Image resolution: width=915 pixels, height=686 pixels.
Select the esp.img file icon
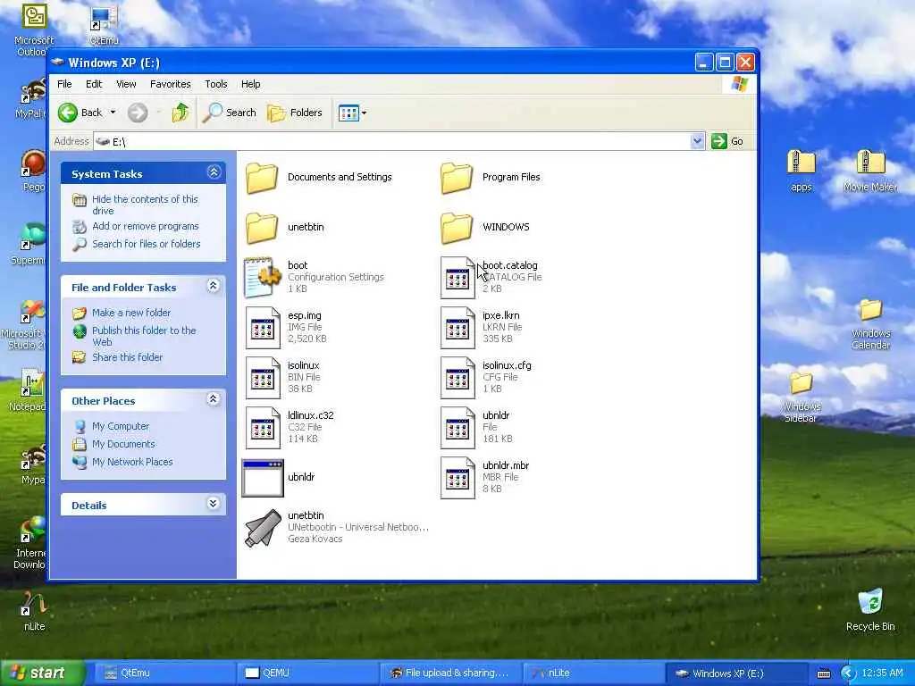click(263, 328)
